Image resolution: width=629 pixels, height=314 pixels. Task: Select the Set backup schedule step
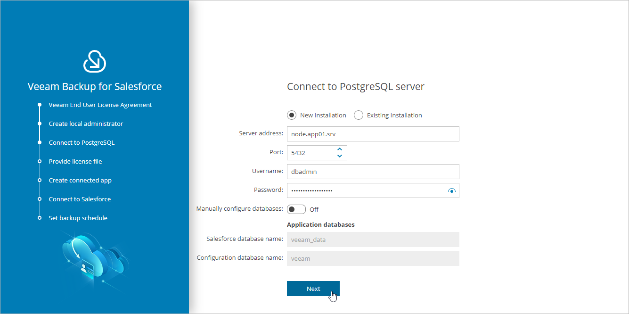point(78,218)
